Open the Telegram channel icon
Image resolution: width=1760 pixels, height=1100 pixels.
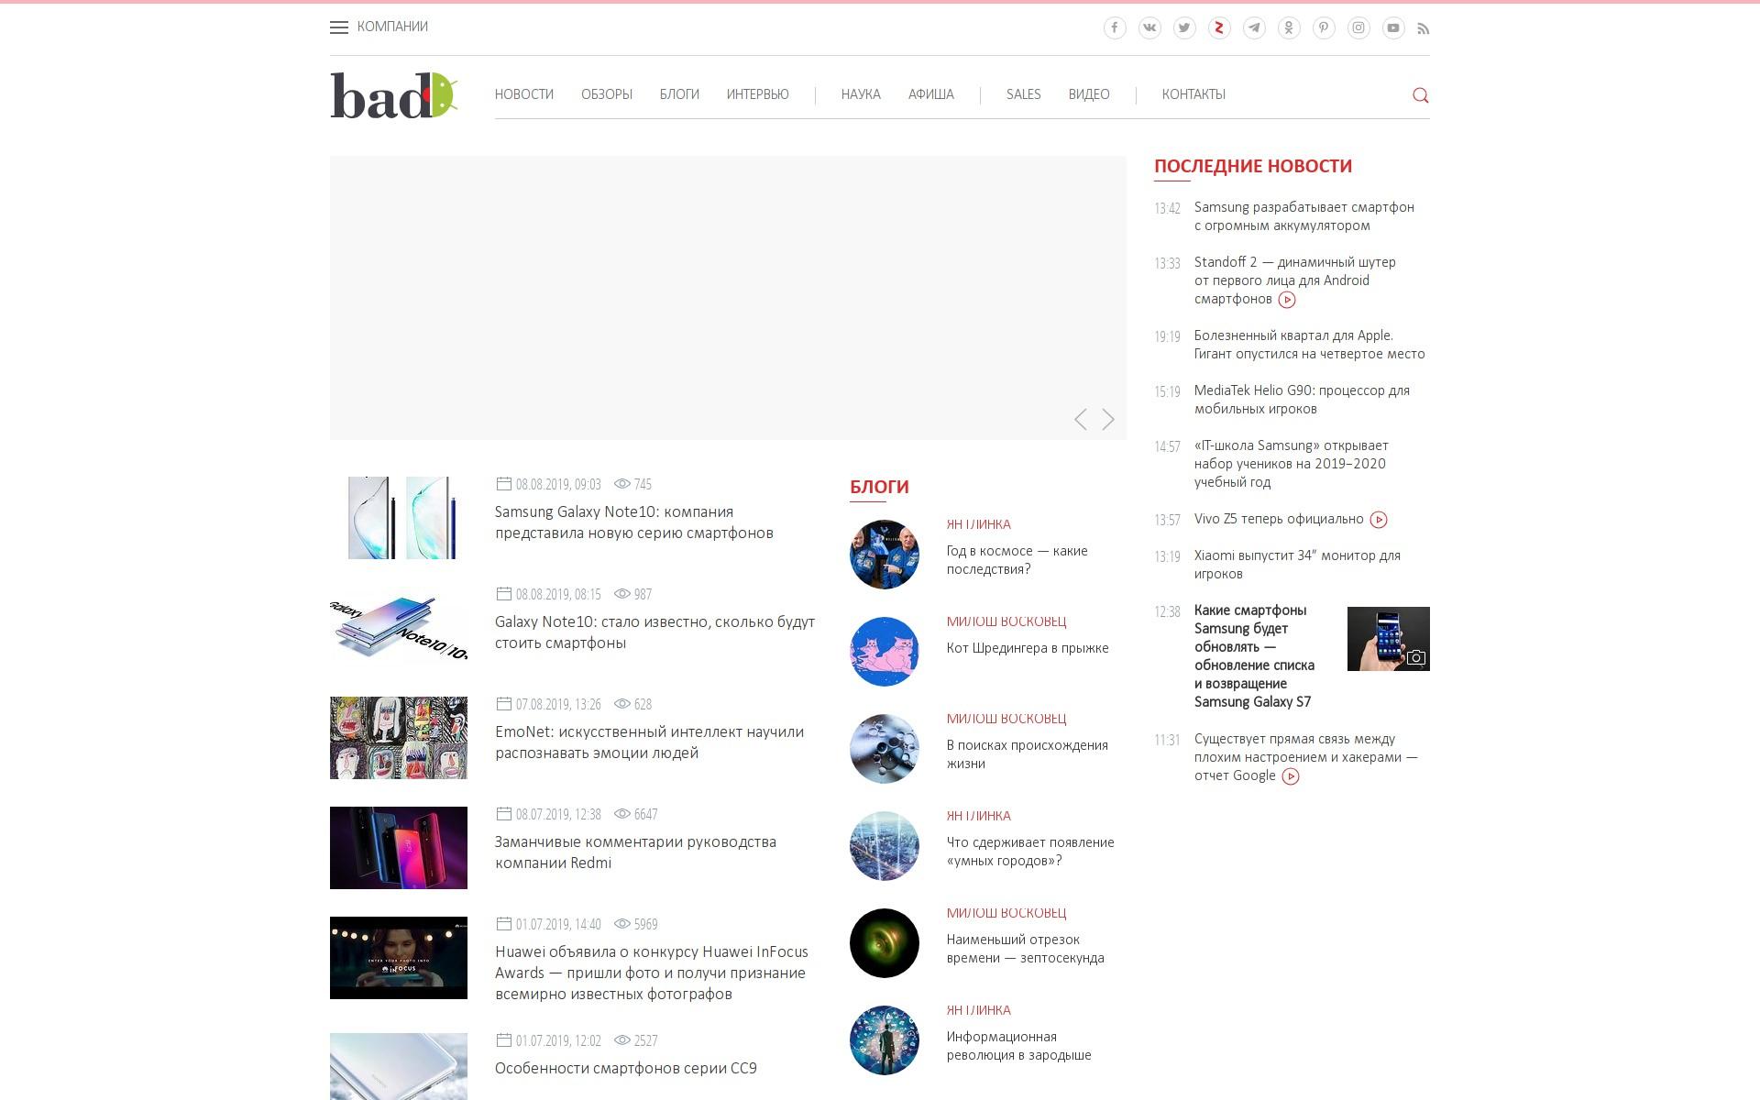pyautogui.click(x=1254, y=27)
